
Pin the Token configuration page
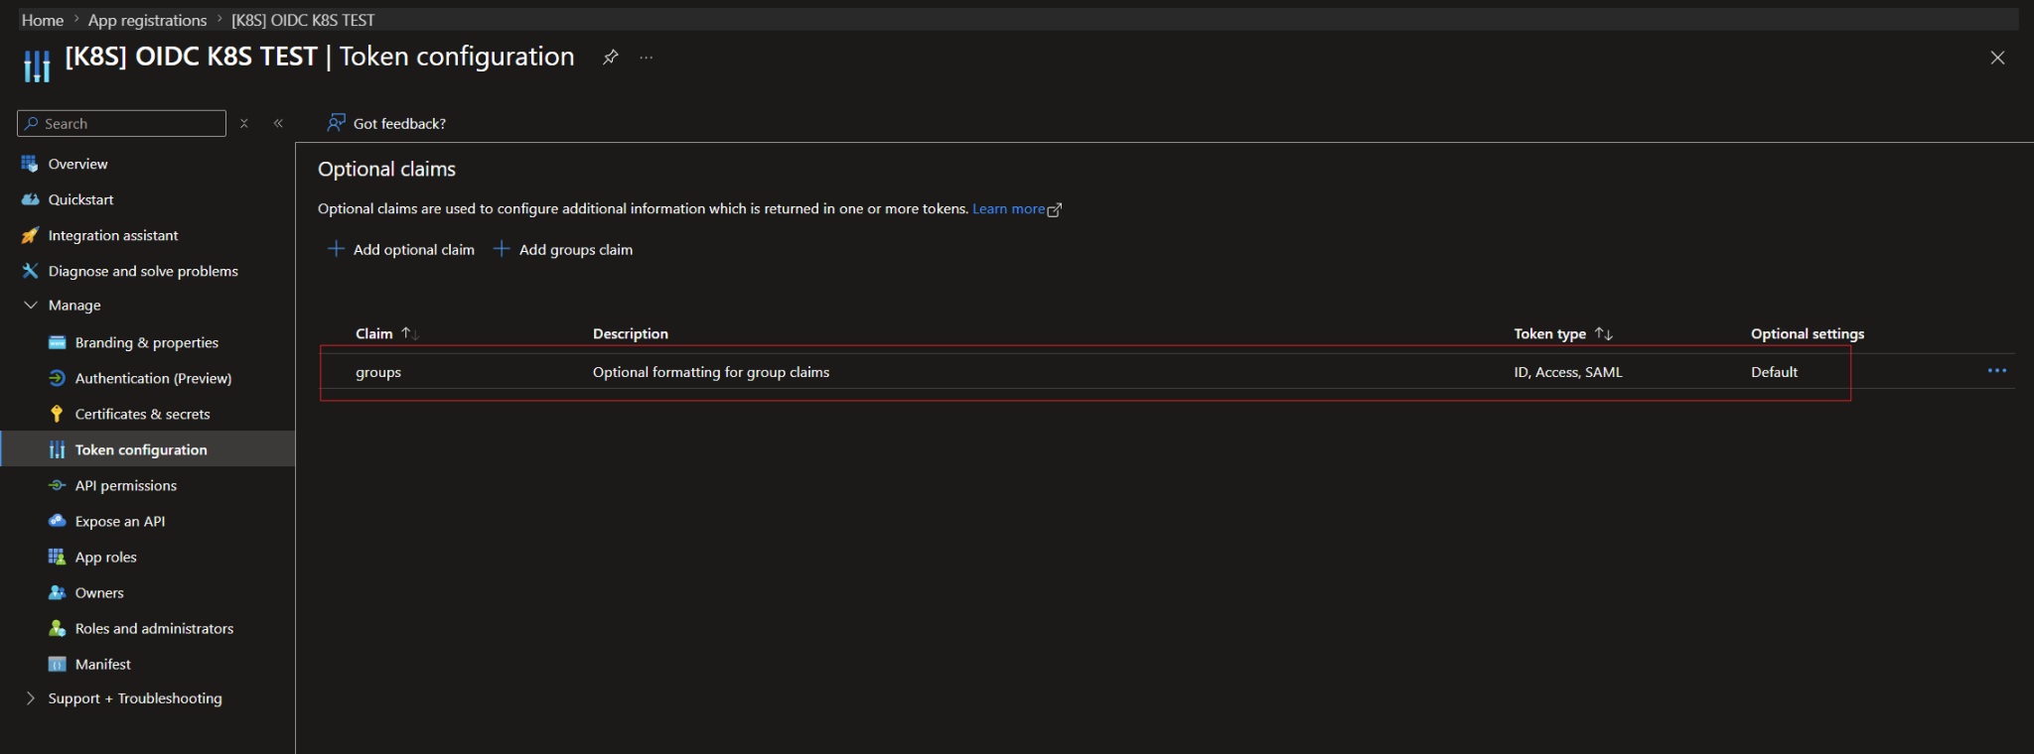click(x=610, y=58)
